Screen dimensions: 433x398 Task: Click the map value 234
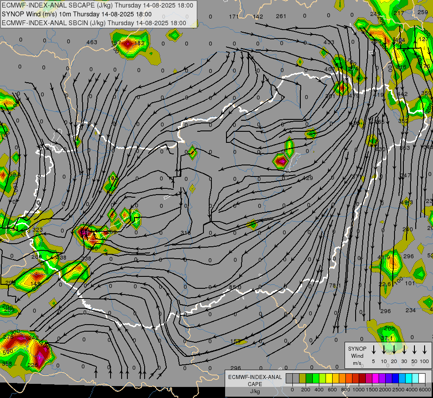click(410, 310)
